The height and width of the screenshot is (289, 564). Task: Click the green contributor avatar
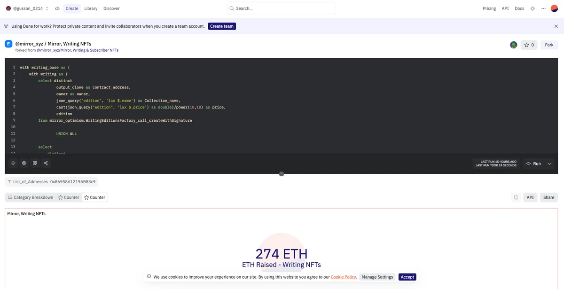click(x=514, y=45)
